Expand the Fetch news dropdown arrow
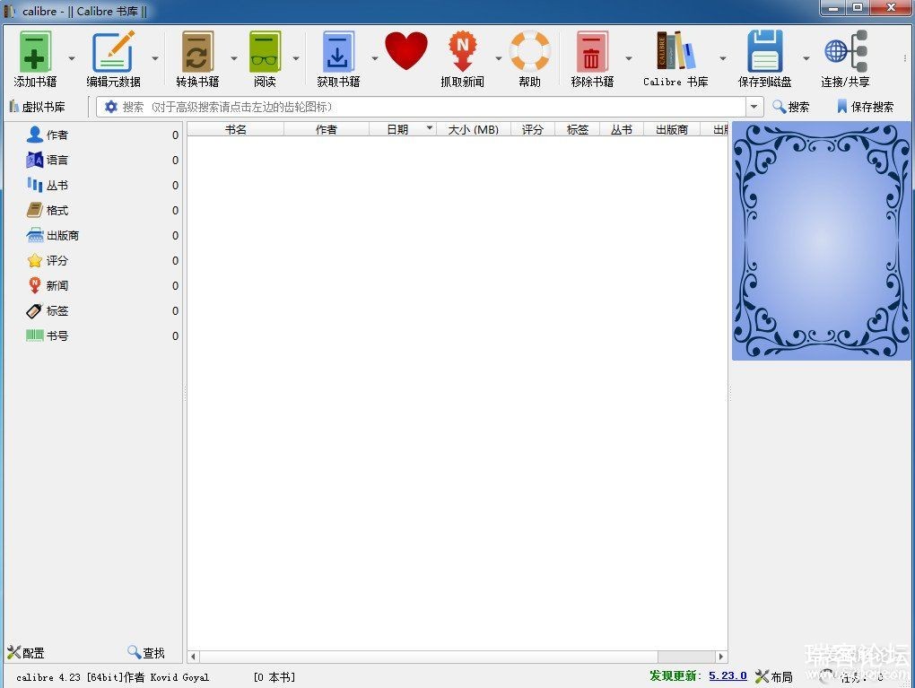This screenshot has width=915, height=688. click(x=499, y=58)
